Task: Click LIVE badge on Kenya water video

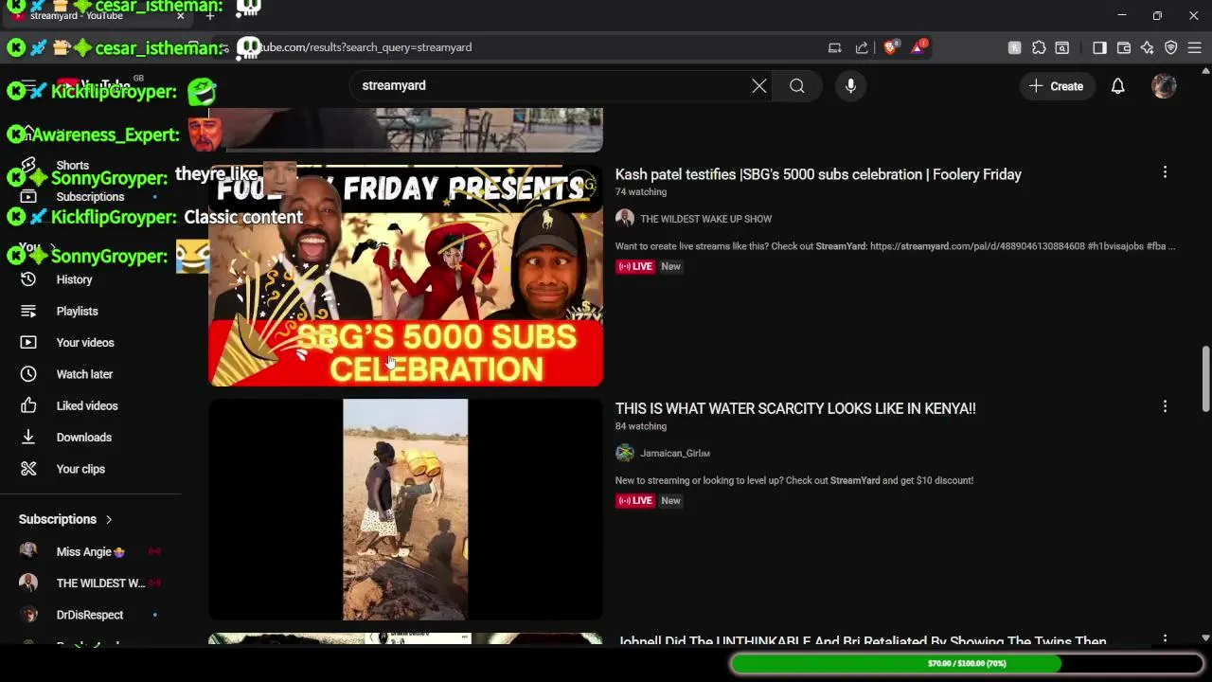Action: [635, 500]
